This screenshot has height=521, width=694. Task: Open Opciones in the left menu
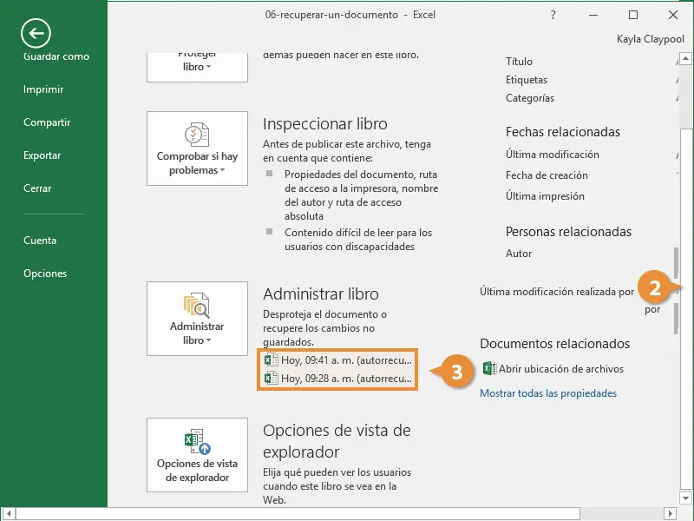45,274
